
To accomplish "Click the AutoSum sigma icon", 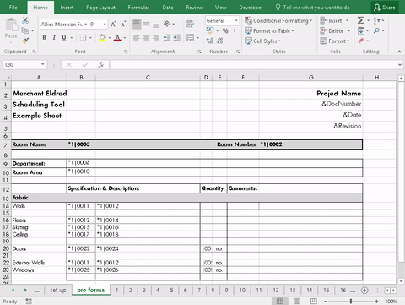I will tap(361, 20).
